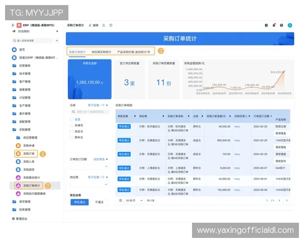Screen dimensions: 304x243
Task: Click the share/export icon in header
Action: (x=104, y=25)
